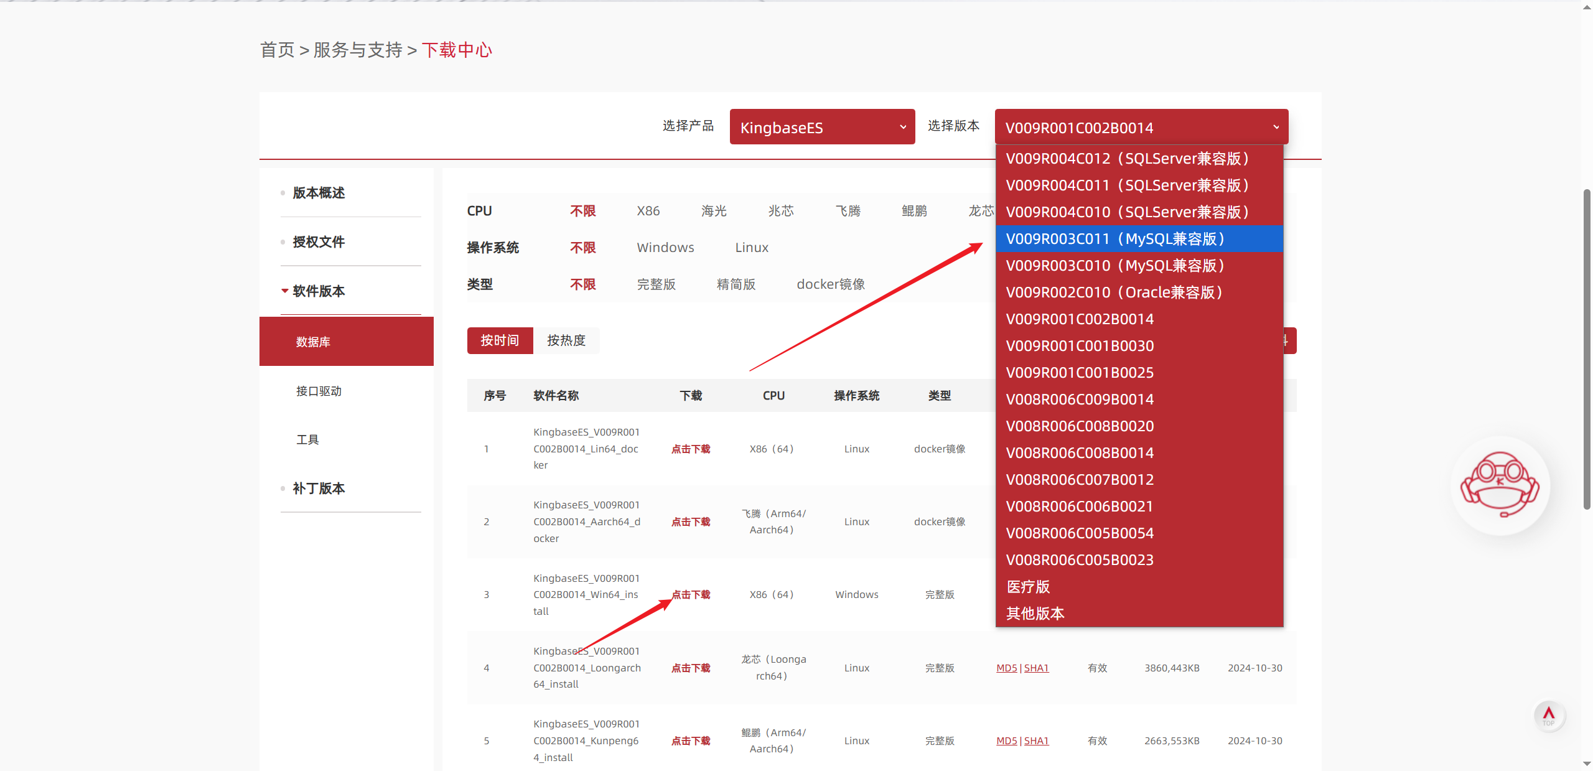Select 其他版本 from version list
The height and width of the screenshot is (771, 1593).
click(x=1035, y=614)
